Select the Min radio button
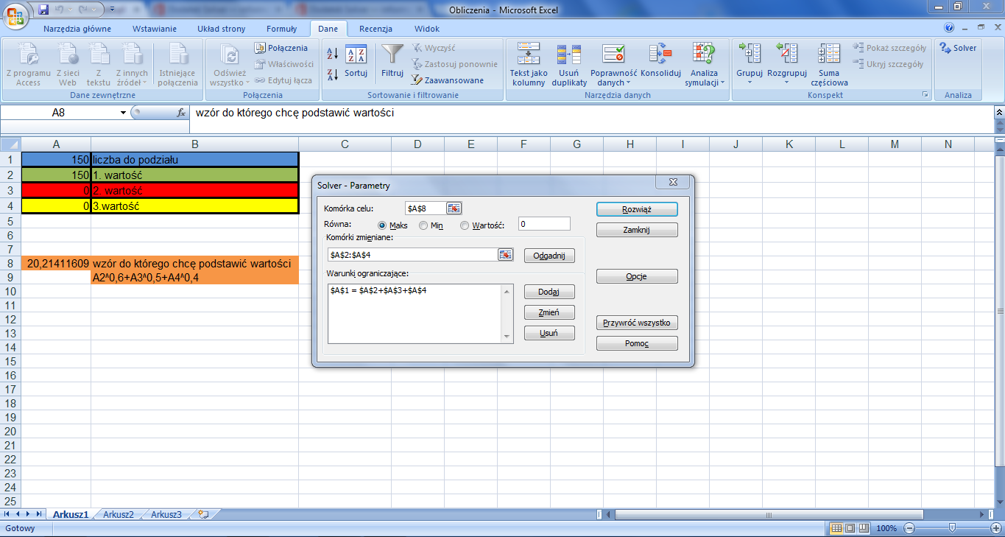Image resolution: width=1005 pixels, height=537 pixels. pos(422,225)
